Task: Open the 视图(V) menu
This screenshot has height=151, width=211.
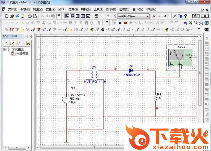Action: point(38,9)
